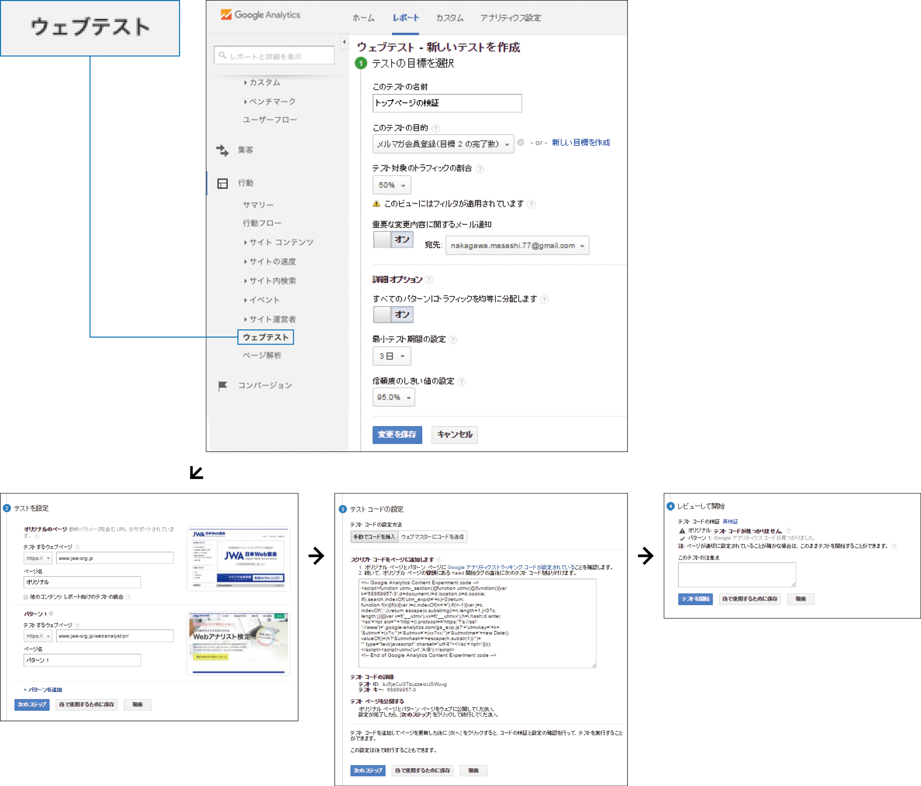Viewport: 921px width, 786px height.
Task: Click the 変更を保存 button
Action: 397,435
